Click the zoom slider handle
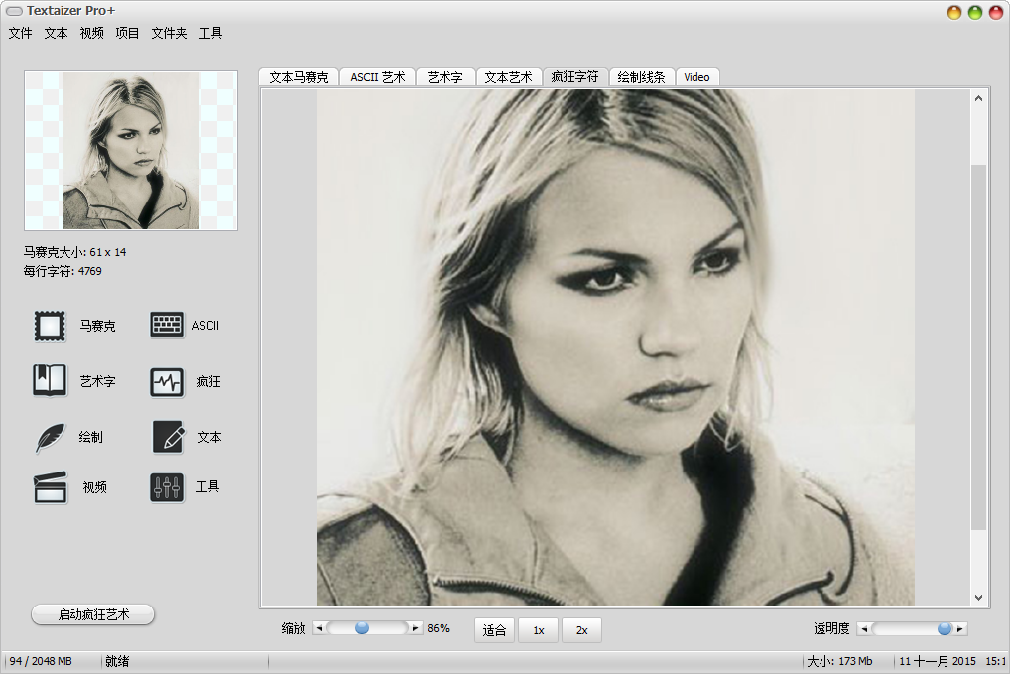The height and width of the screenshot is (674, 1010). (x=362, y=628)
